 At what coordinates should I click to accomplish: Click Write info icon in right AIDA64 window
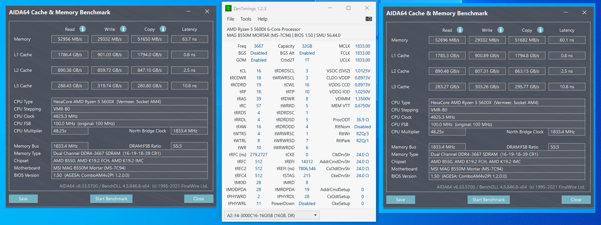501,30
